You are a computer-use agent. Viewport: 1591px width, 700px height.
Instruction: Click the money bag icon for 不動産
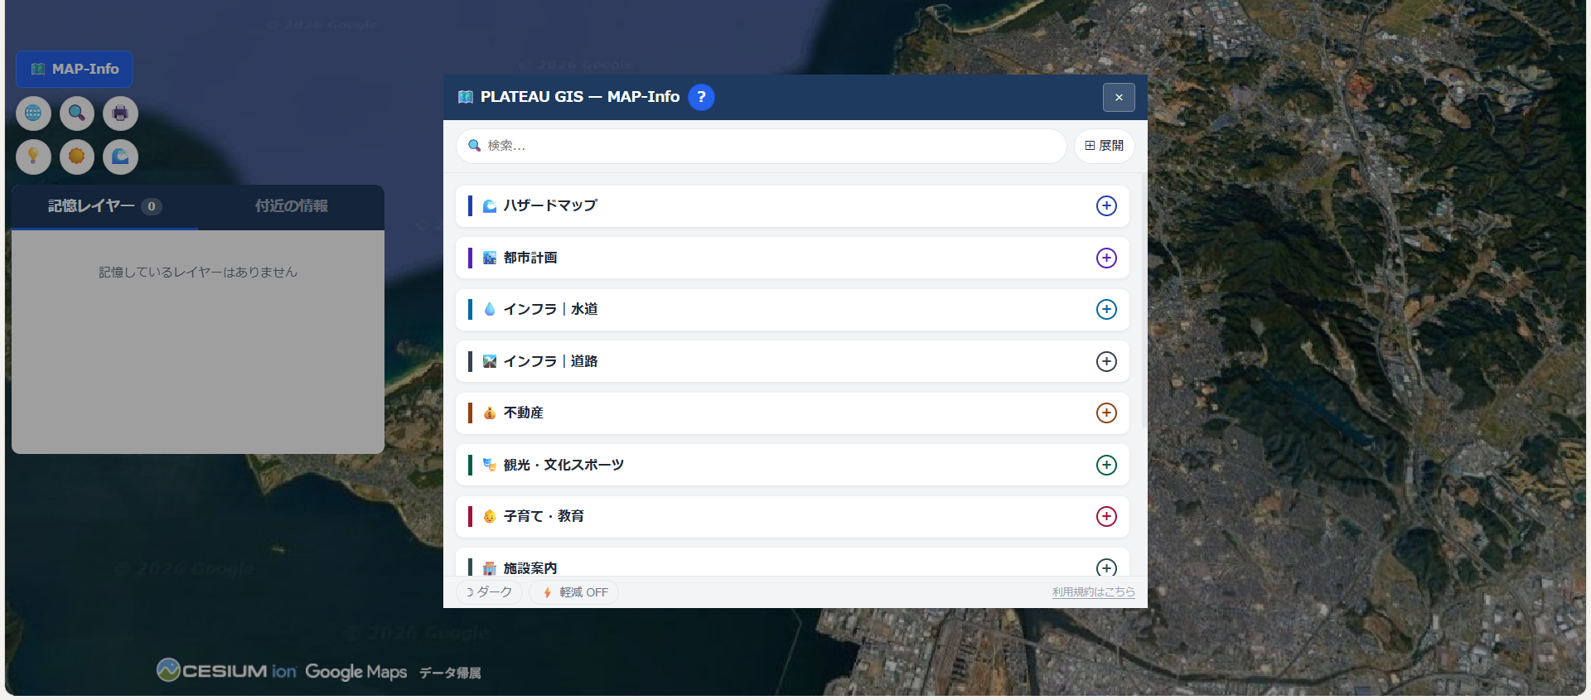tap(490, 413)
